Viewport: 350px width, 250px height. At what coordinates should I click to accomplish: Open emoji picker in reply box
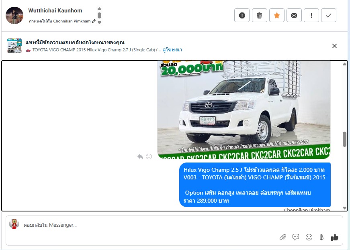coord(309,237)
